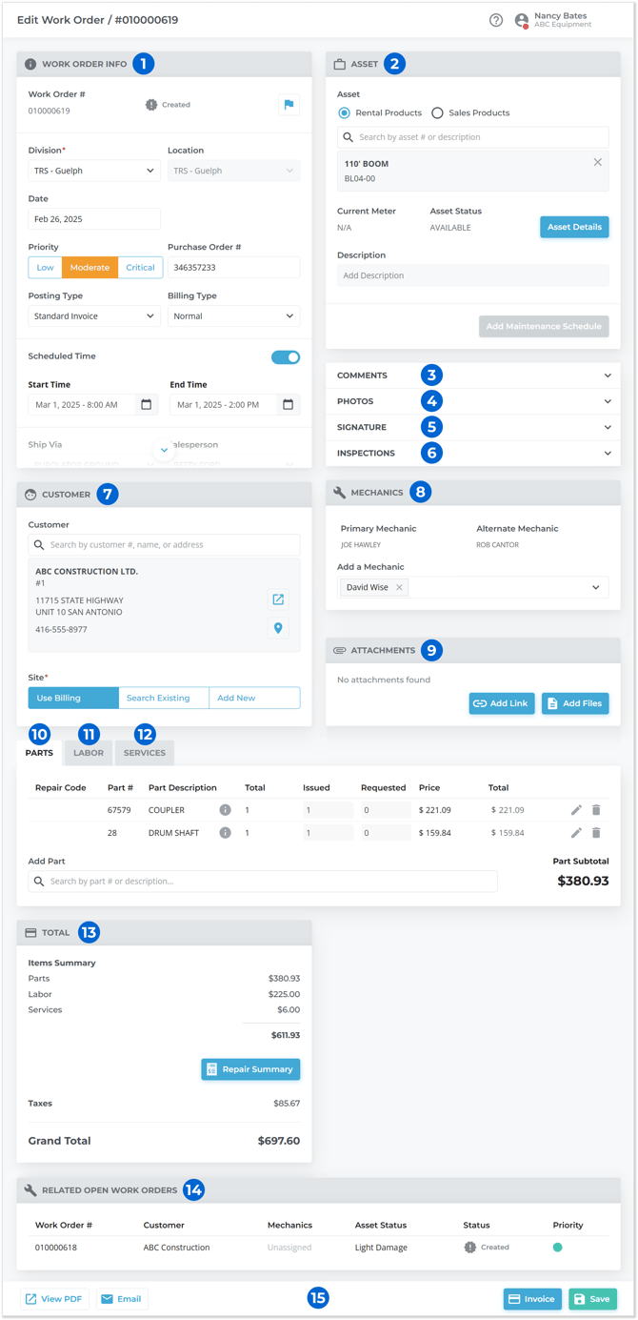
Task: Remove the 110' BOOM asset with X
Action: tap(597, 162)
